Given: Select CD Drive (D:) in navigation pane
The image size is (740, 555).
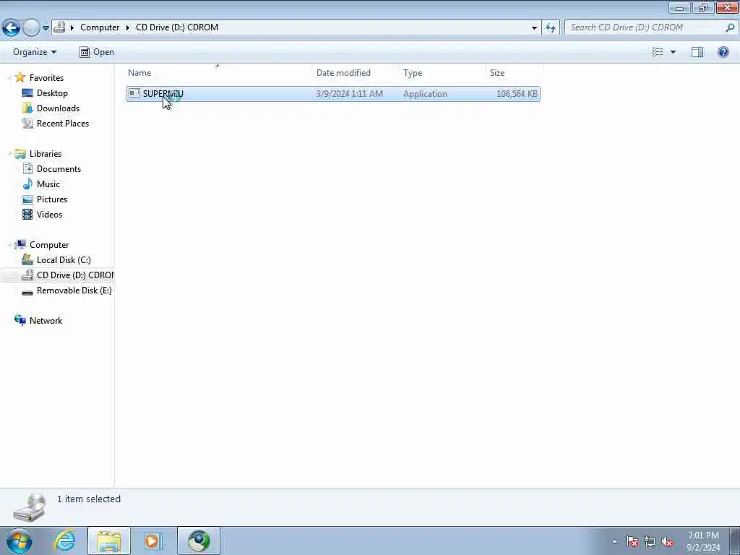Looking at the screenshot, I should tap(74, 275).
